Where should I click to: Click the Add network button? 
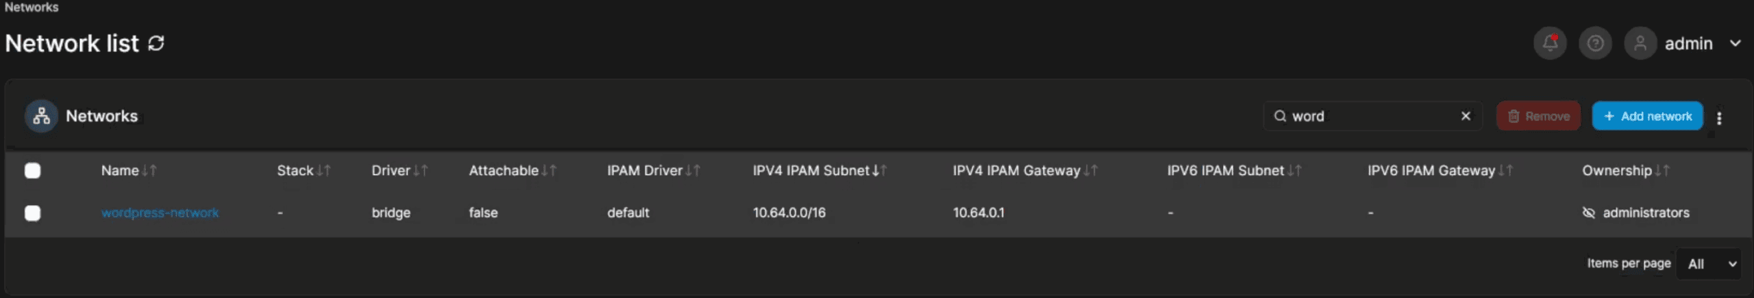pyautogui.click(x=1647, y=116)
